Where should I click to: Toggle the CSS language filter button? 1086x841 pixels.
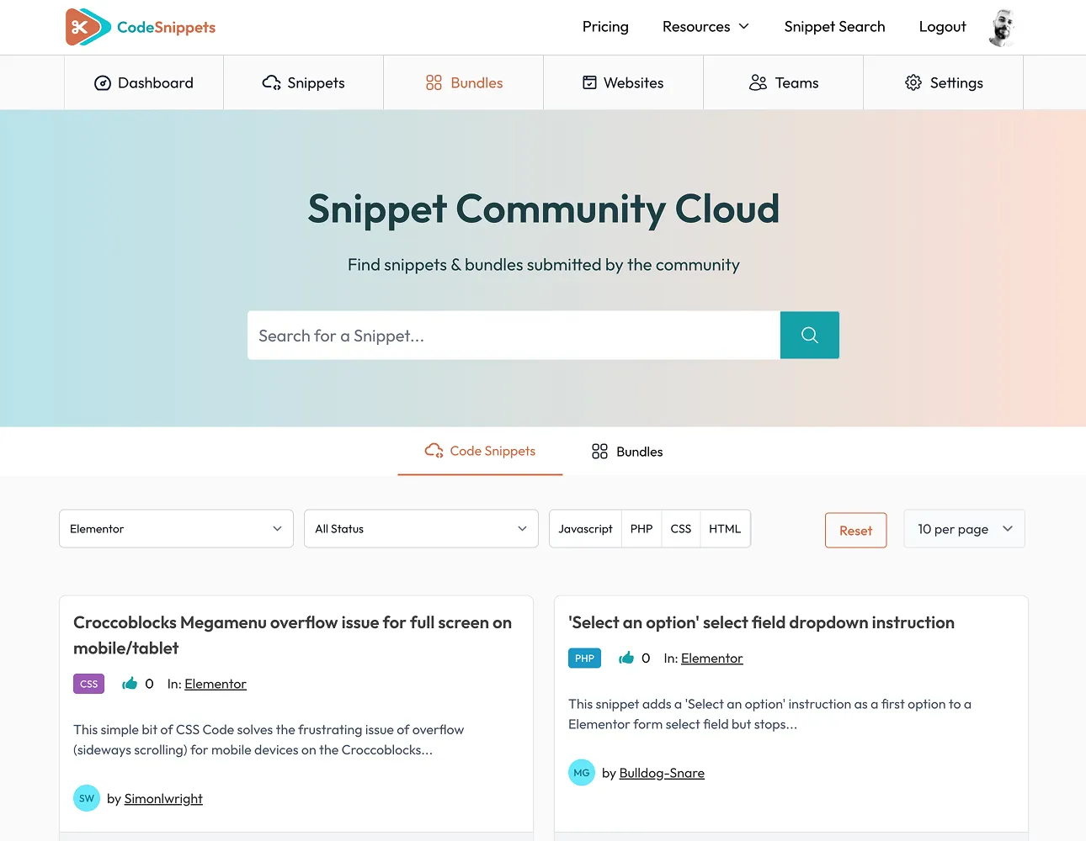[681, 529]
